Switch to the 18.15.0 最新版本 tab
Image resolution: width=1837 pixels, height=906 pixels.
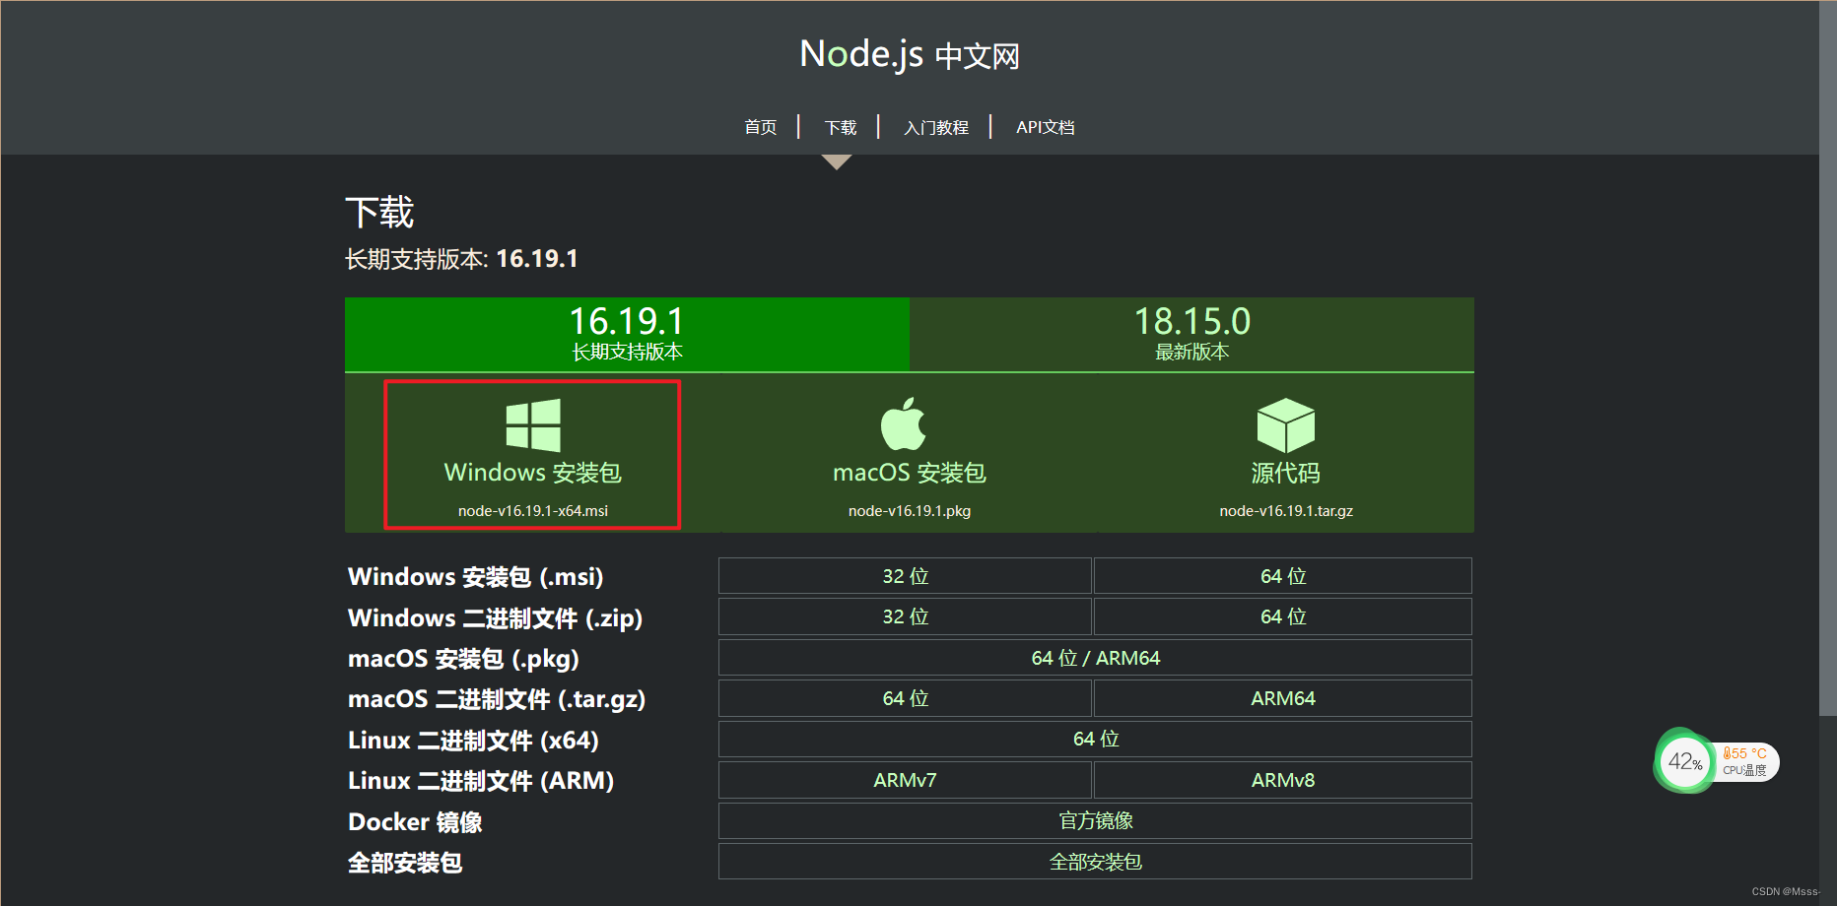pyautogui.click(x=1191, y=334)
